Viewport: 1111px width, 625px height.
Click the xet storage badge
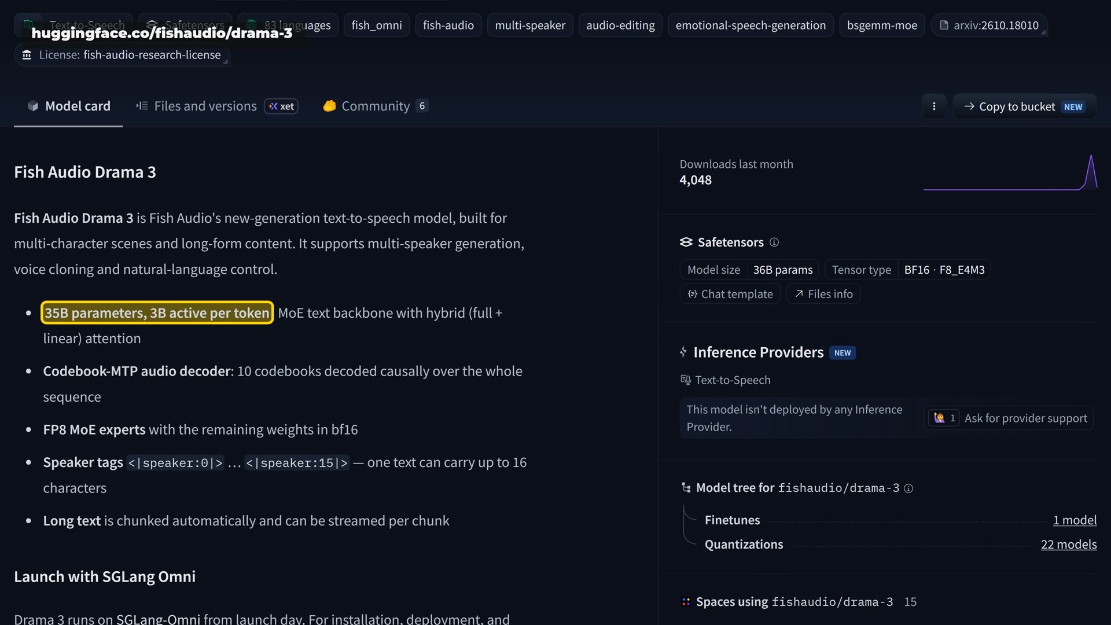click(x=281, y=106)
